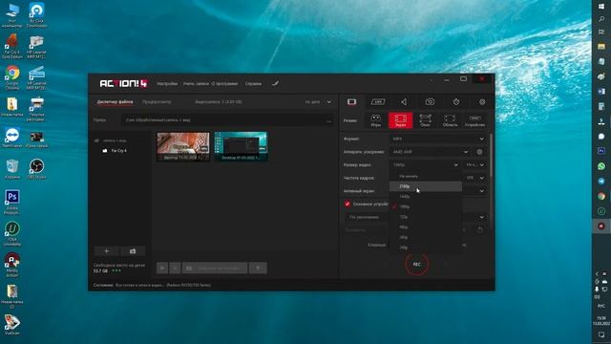Image resolution: width=611 pixels, height=344 pixels.
Task: Switch to the Диспетчер файлов tab
Action: tap(115, 102)
